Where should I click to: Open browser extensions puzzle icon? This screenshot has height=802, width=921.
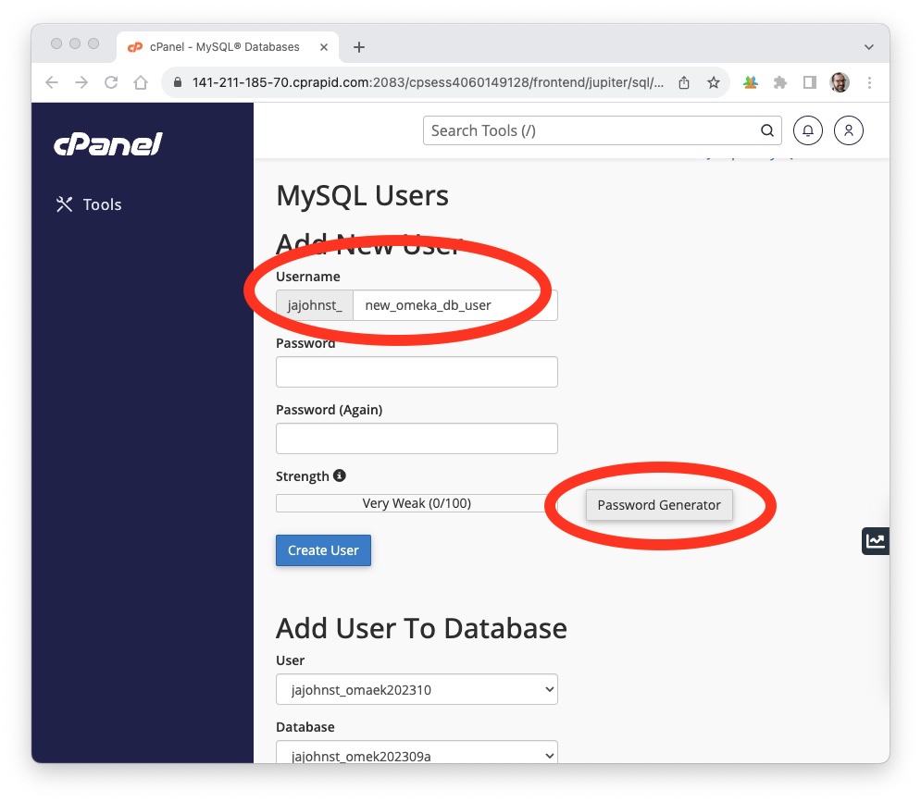(780, 82)
